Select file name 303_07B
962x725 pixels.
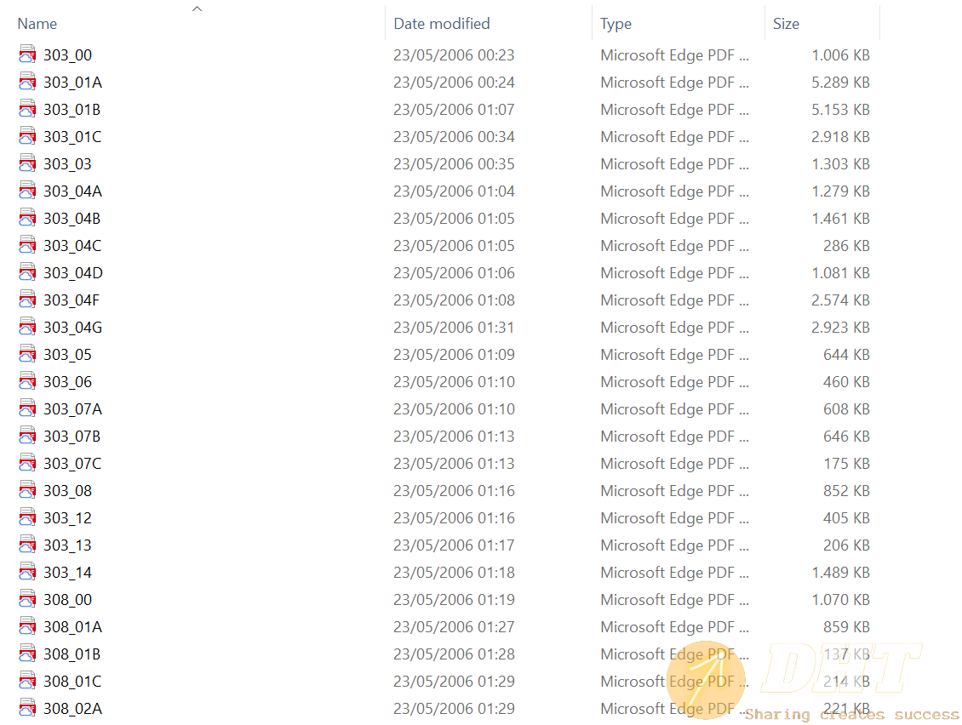(72, 437)
